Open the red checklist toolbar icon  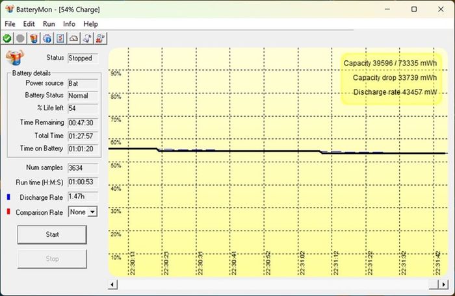point(60,38)
